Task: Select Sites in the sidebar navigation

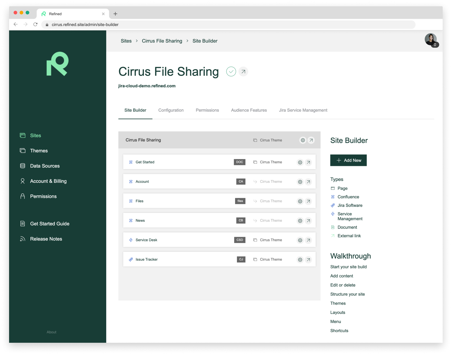Action: click(35, 135)
